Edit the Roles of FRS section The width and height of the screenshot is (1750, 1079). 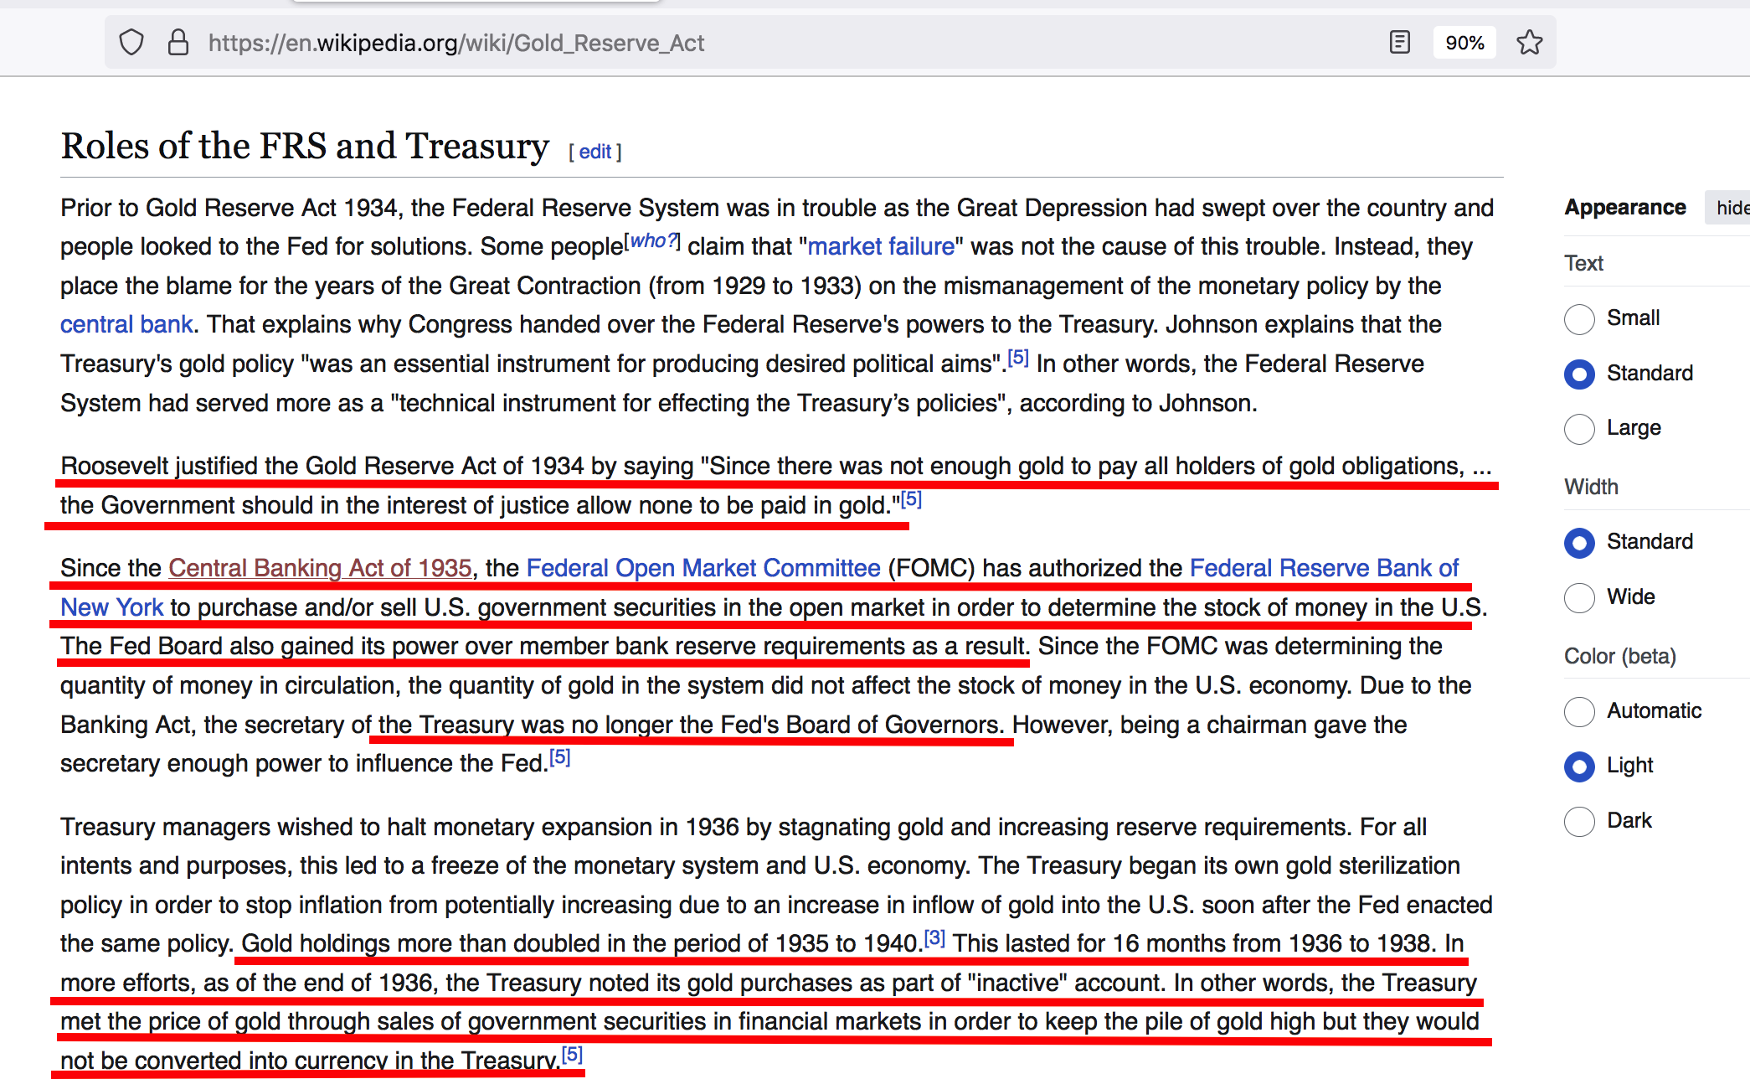coord(594,152)
